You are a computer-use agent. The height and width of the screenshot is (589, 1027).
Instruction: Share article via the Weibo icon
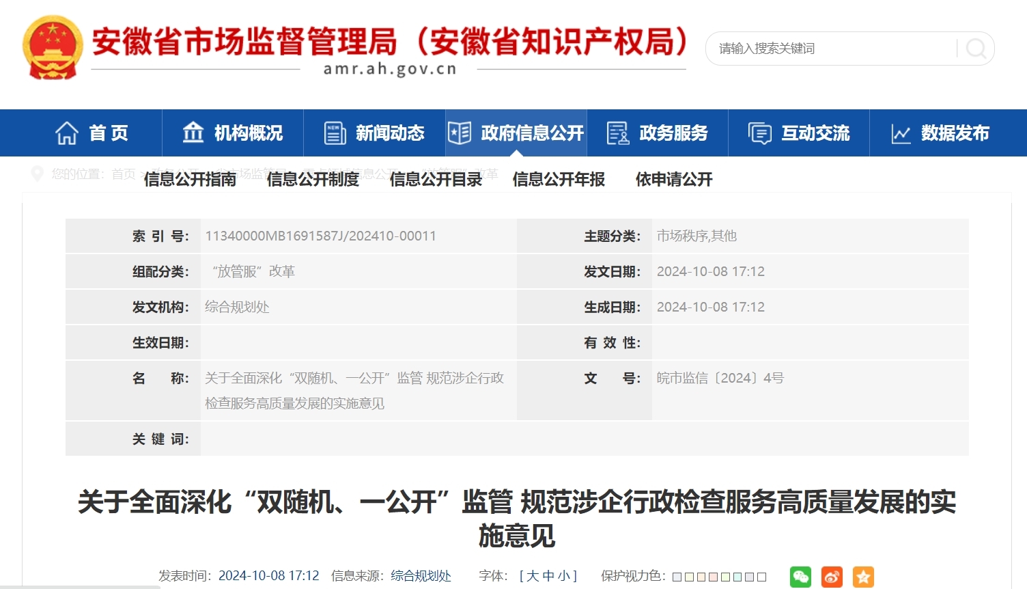tap(832, 577)
